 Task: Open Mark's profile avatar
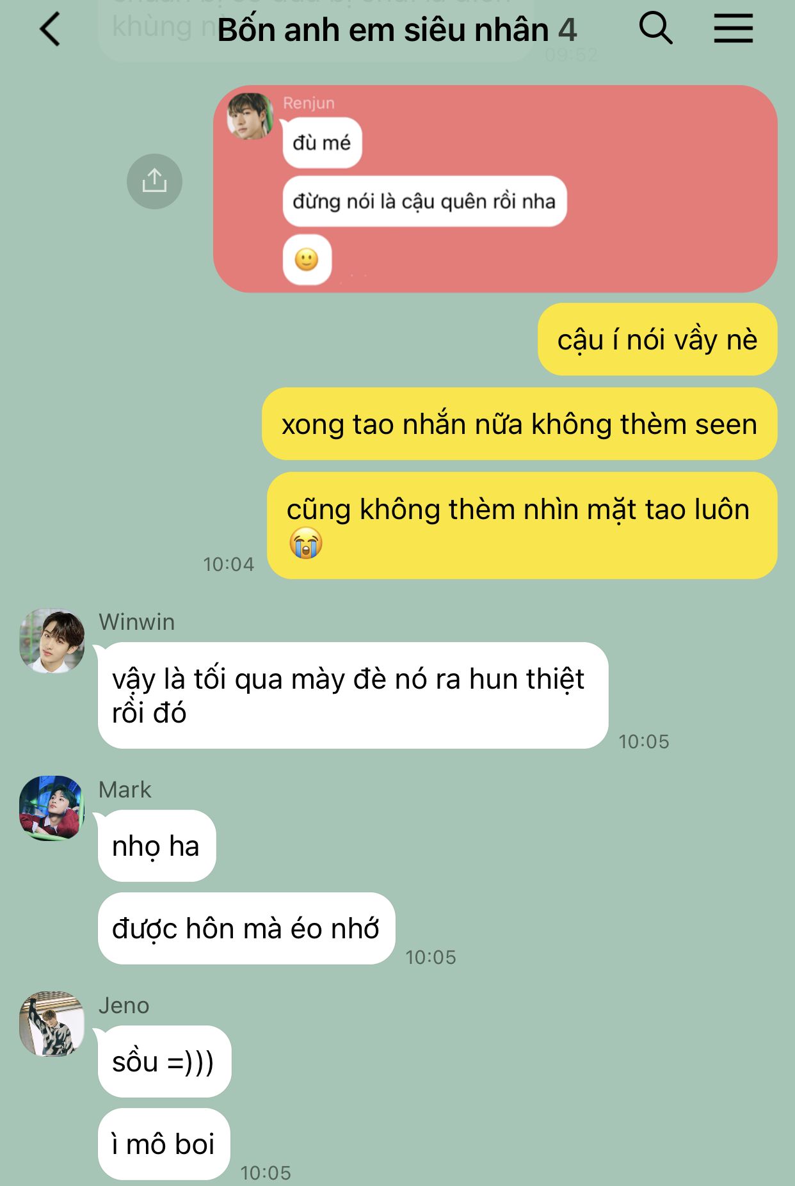point(52,808)
